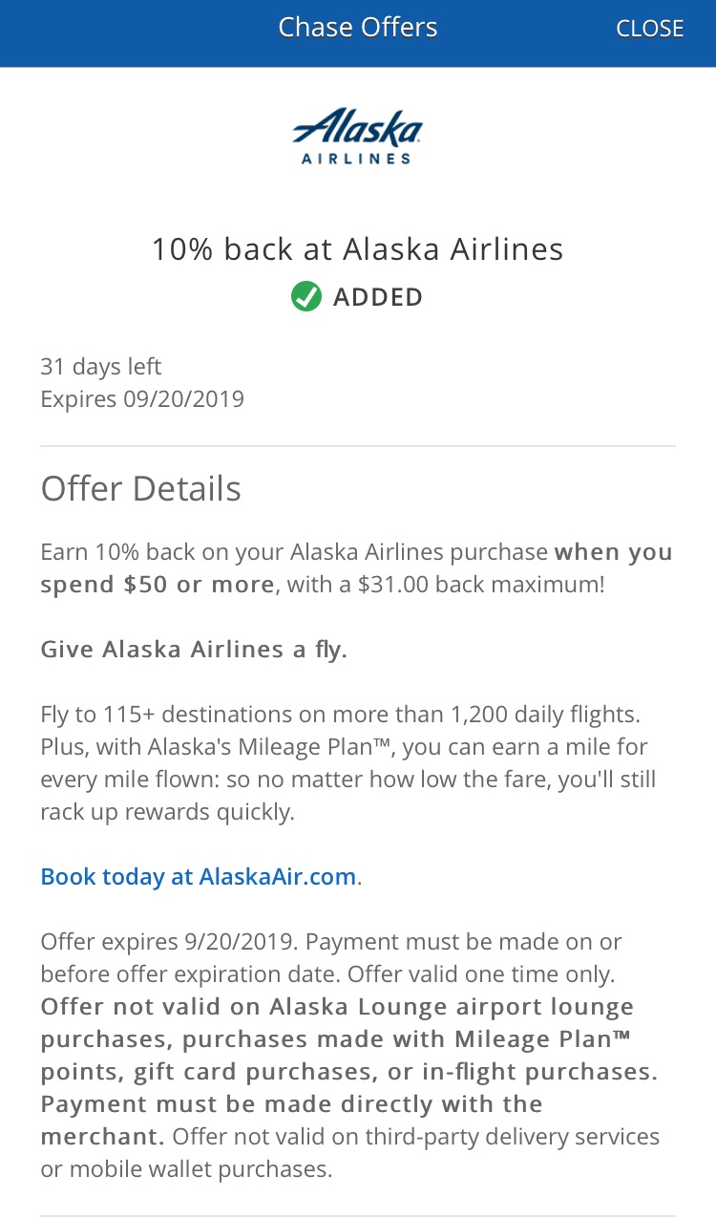Screen dimensions: 716x1219
Task: Tap the divider line above Offer Details
Action: pyautogui.click(x=357, y=446)
